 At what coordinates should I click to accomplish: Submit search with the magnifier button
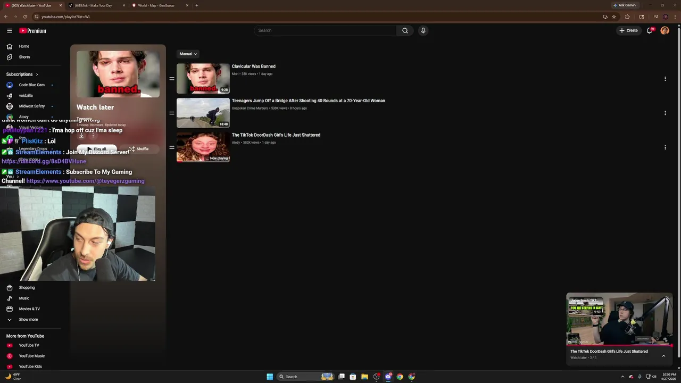pyautogui.click(x=405, y=30)
